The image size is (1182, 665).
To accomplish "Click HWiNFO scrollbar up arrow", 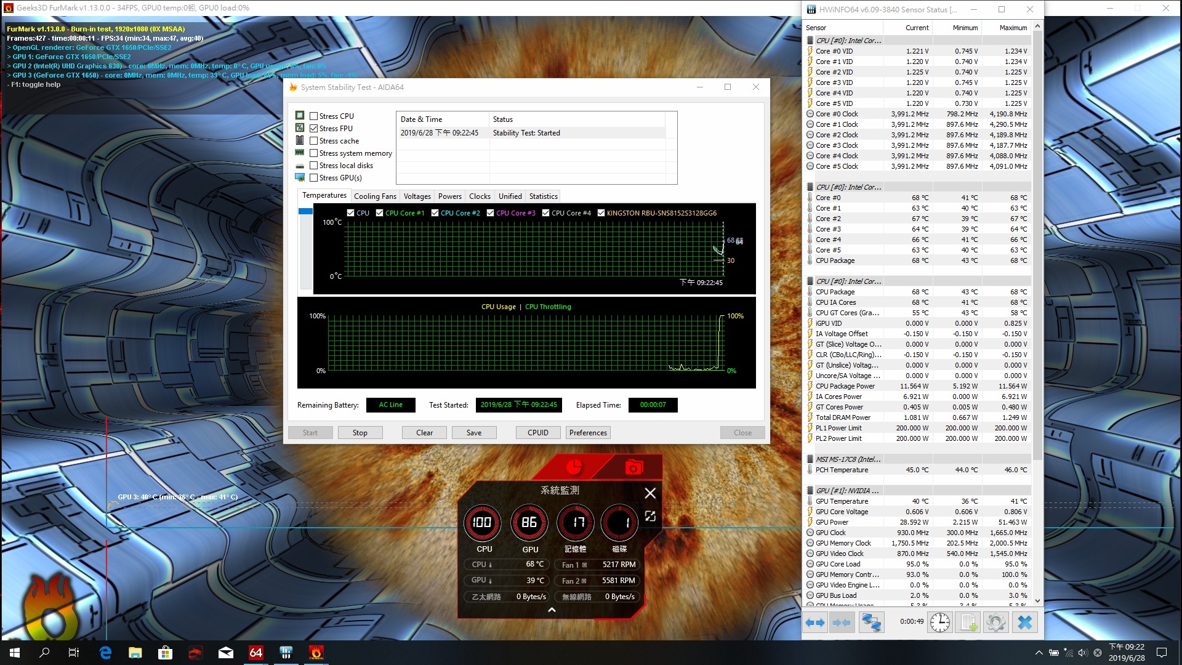I will pos(1038,26).
